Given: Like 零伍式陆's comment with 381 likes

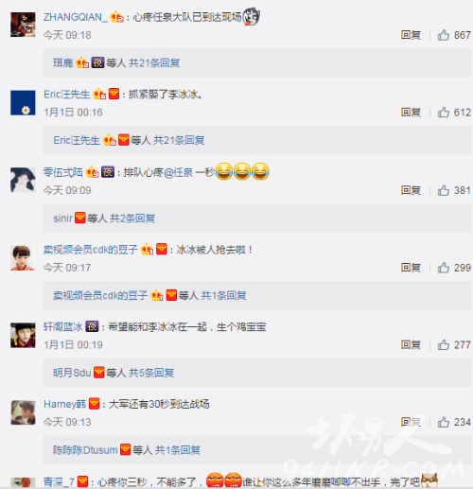Looking at the screenshot, I should click(x=444, y=190).
